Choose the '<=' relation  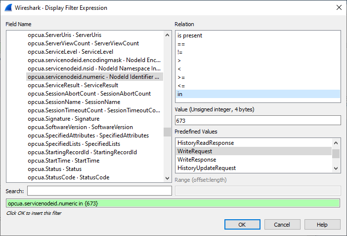click(258, 86)
